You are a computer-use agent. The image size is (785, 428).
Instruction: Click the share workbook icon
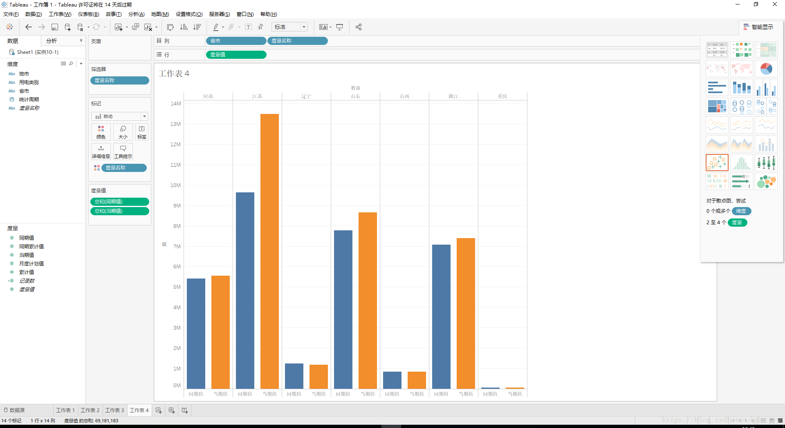[x=359, y=27]
